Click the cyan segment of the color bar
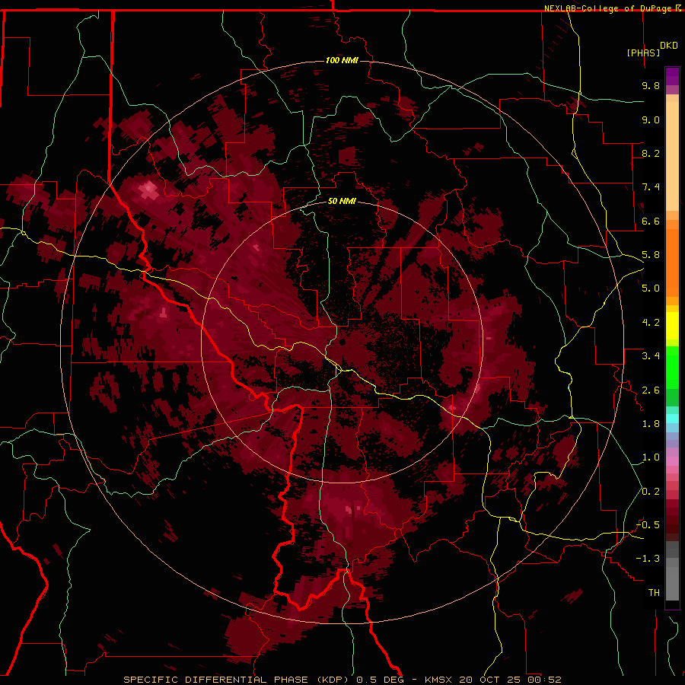 point(672,419)
